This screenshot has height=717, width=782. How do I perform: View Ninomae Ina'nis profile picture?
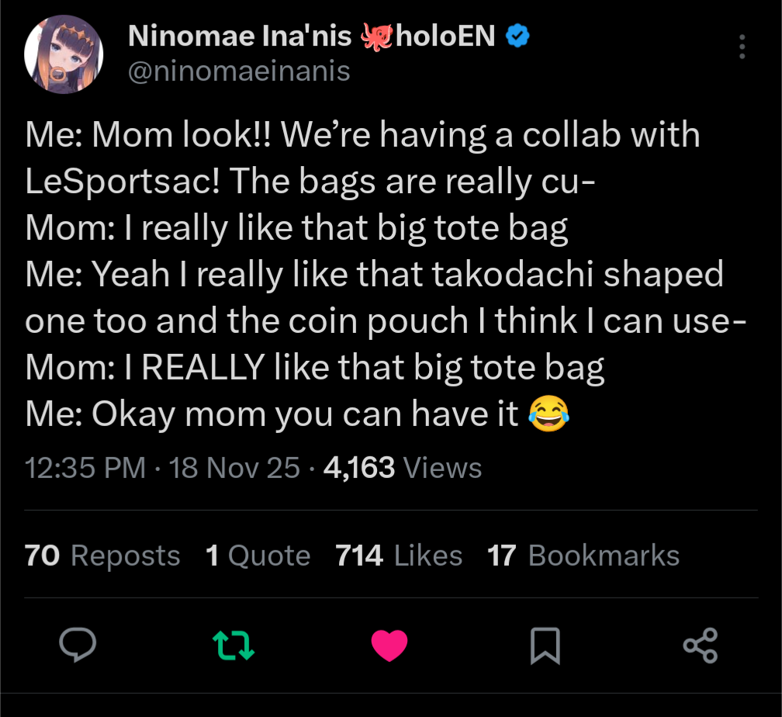(x=64, y=54)
